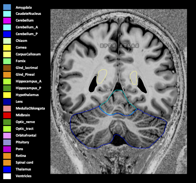Click the Chiasm label
Screen dimensions: 196x183
[x=21, y=41]
